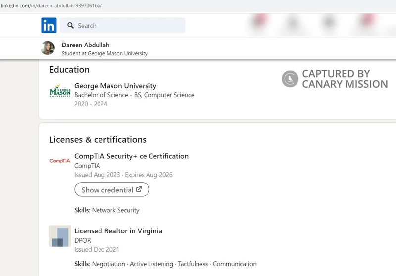Open the George Mason University logo
Screen dimensions: 396x276
(60, 91)
